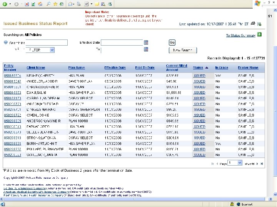Open the policy number link for ANDERSON, WAYNE R
Viewport: 277px width, 207px height.
(x=13, y=121)
